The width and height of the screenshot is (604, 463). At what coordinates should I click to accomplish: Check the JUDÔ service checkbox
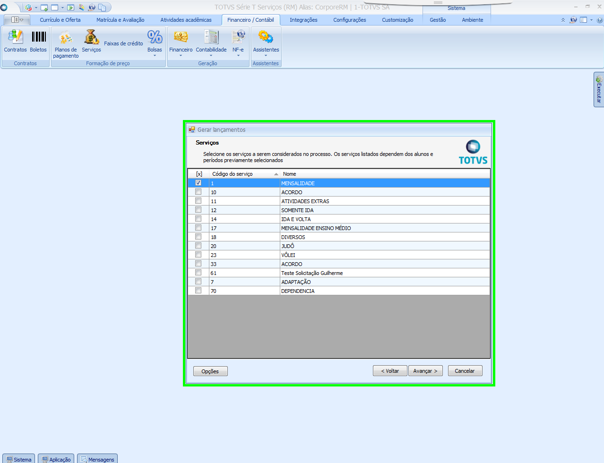click(x=198, y=246)
